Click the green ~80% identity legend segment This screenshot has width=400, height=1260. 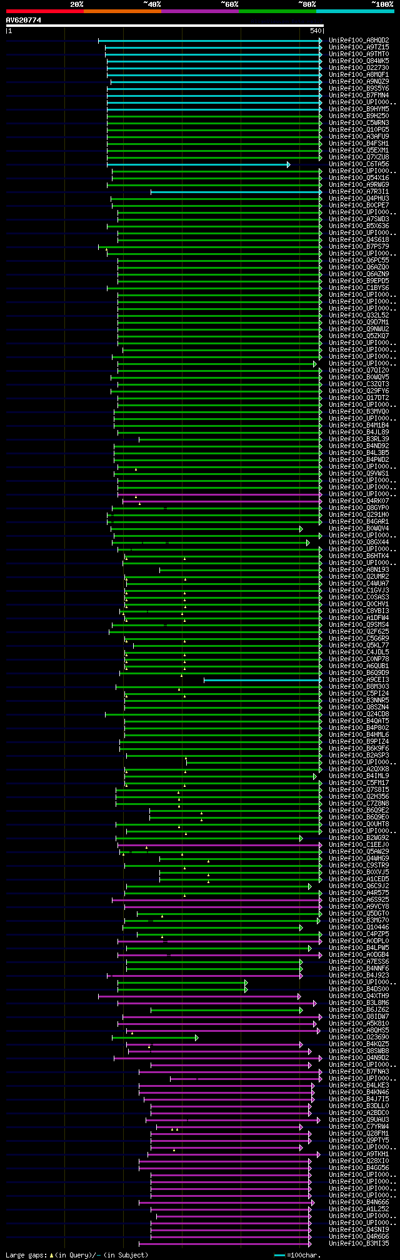(277, 11)
